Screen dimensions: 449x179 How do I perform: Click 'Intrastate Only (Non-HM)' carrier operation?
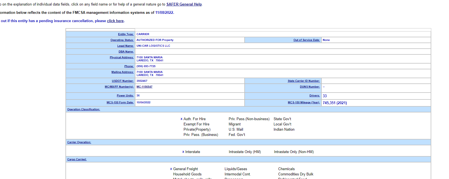(294, 152)
